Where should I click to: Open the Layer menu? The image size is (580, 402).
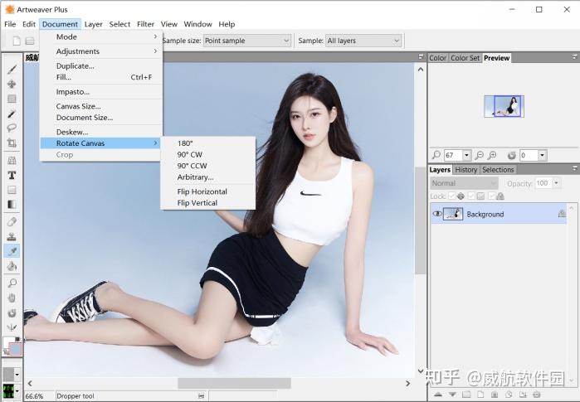93,24
